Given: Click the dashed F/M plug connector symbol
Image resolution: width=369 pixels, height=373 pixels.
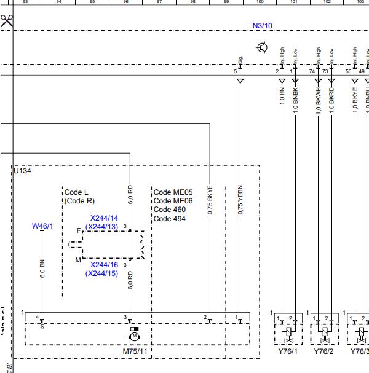Looking at the screenshot, I should [x=106, y=245].
